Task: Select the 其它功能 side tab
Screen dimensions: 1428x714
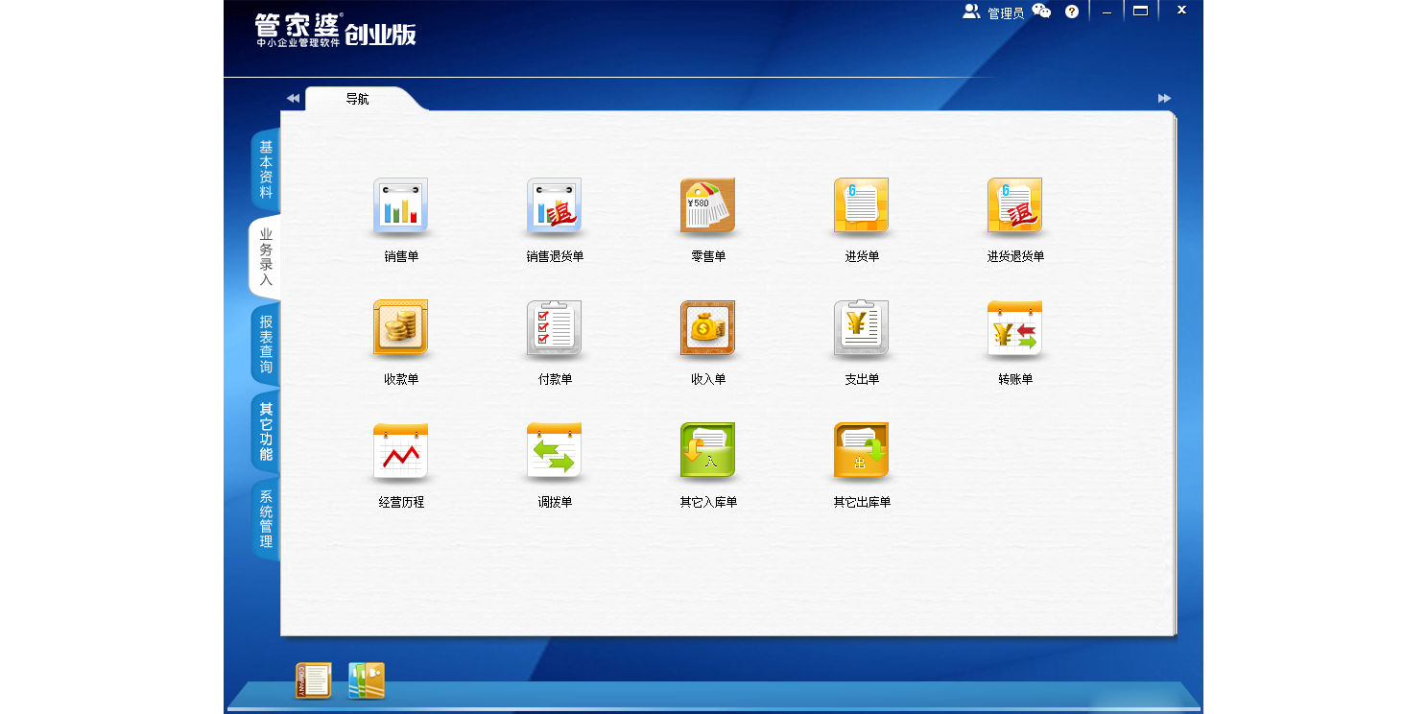Action: pos(266,432)
